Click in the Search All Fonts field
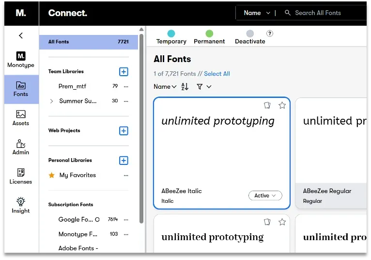 318,13
